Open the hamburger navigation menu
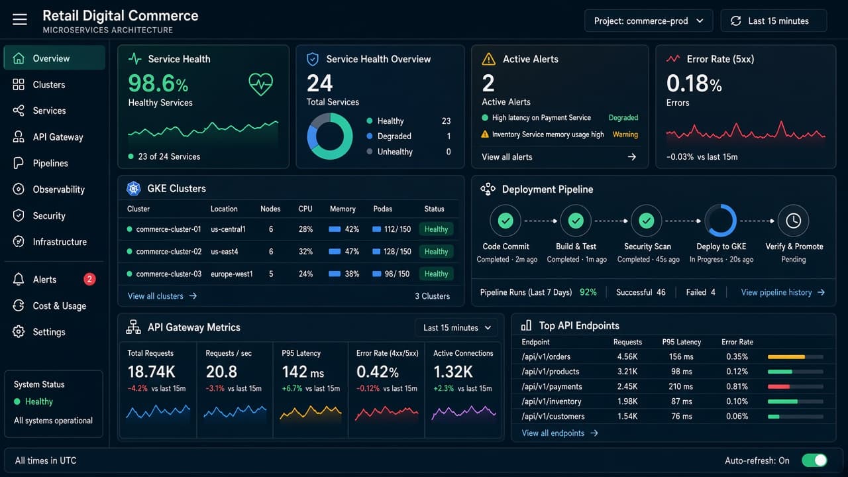Viewport: 848px width, 477px height. click(x=20, y=20)
